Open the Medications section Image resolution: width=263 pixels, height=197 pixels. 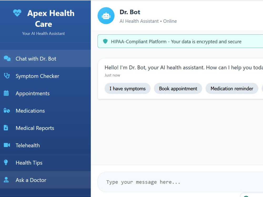tap(45, 111)
